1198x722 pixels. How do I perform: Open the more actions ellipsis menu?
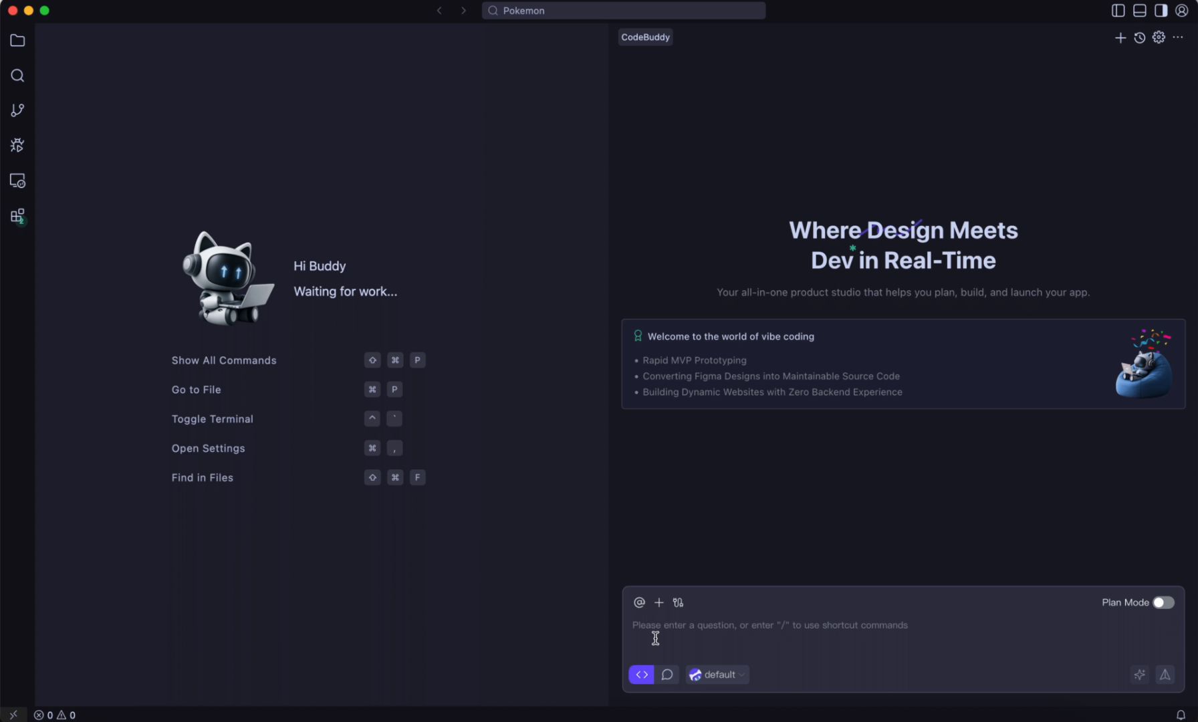pos(1178,38)
